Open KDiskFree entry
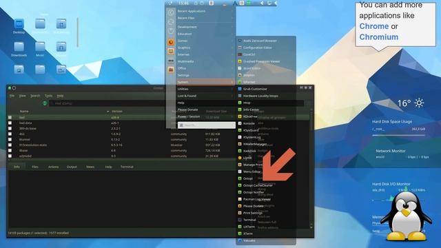The image size is (441, 248). (x=250, y=116)
